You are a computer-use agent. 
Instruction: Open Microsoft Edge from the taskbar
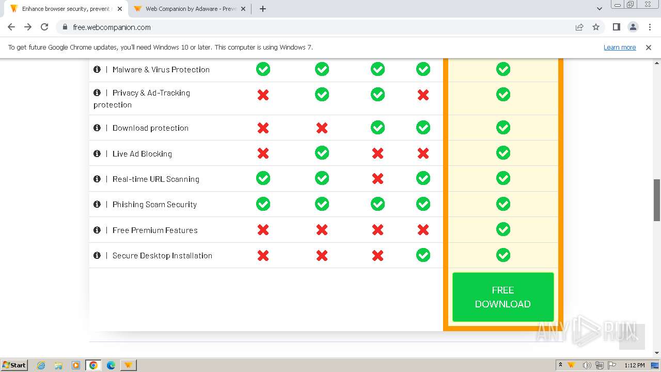point(111,365)
